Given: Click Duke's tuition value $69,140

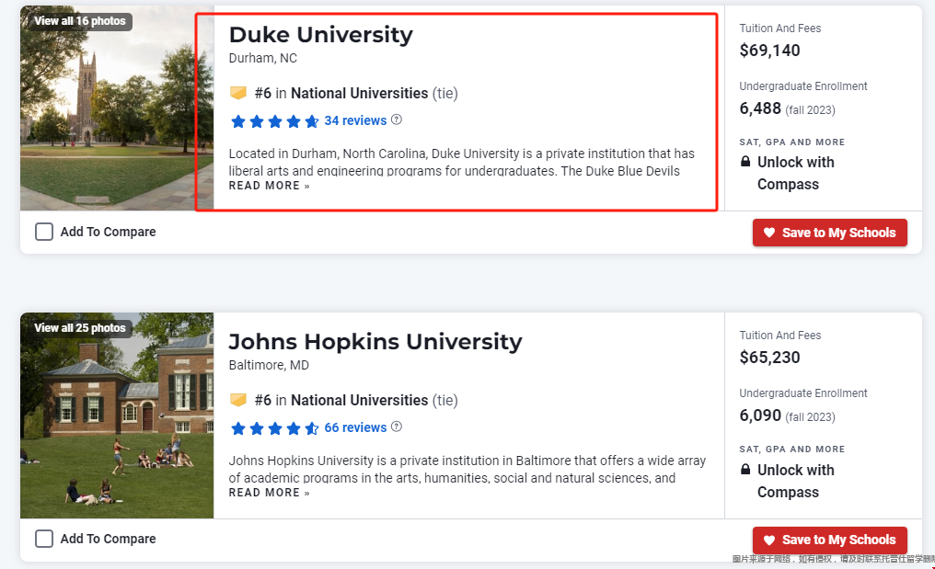Looking at the screenshot, I should coord(770,51).
